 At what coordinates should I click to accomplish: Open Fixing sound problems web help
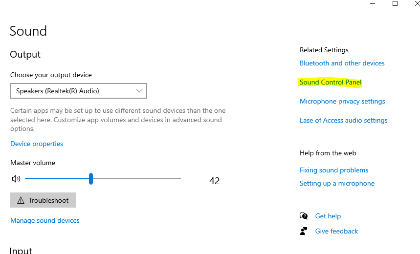pos(334,170)
